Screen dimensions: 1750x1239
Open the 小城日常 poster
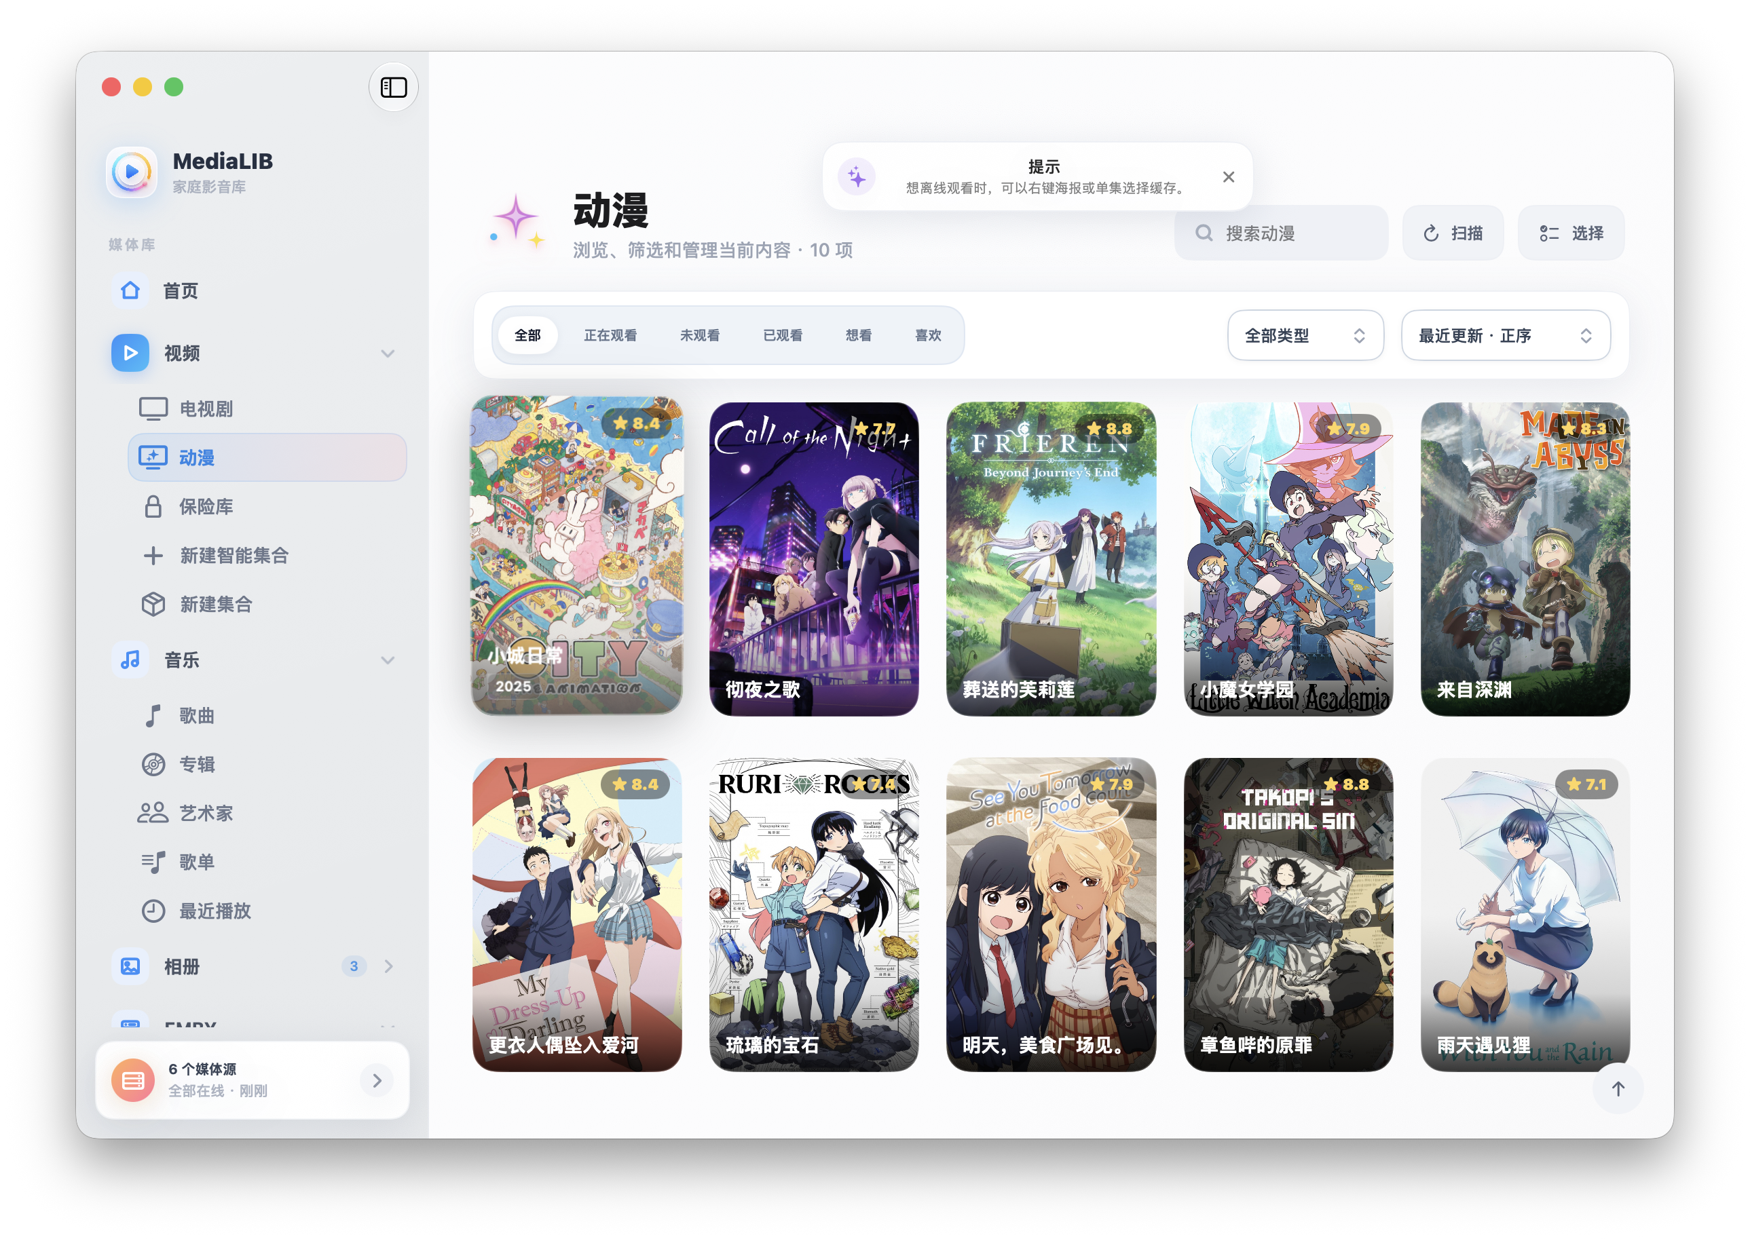[x=577, y=556]
